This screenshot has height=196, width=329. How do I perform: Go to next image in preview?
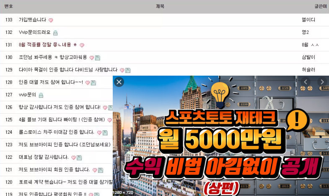322,82
